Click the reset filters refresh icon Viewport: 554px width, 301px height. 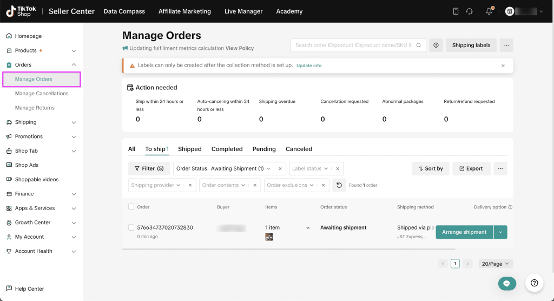coord(339,185)
